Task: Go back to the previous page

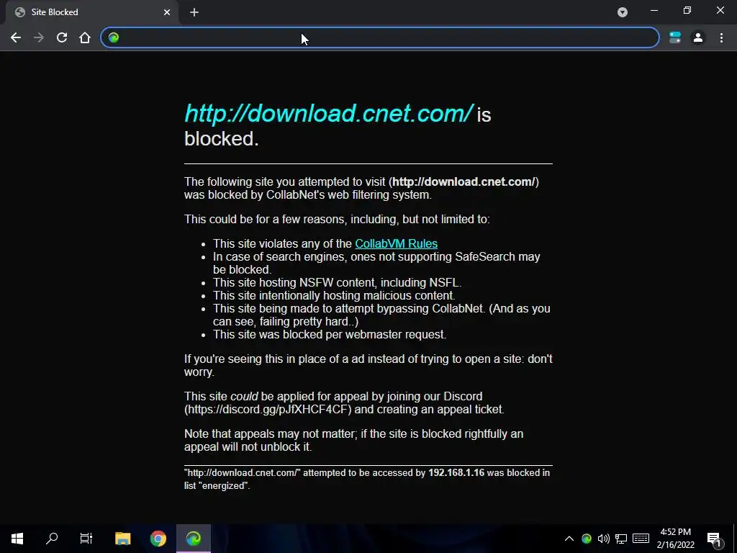Action: click(x=16, y=37)
